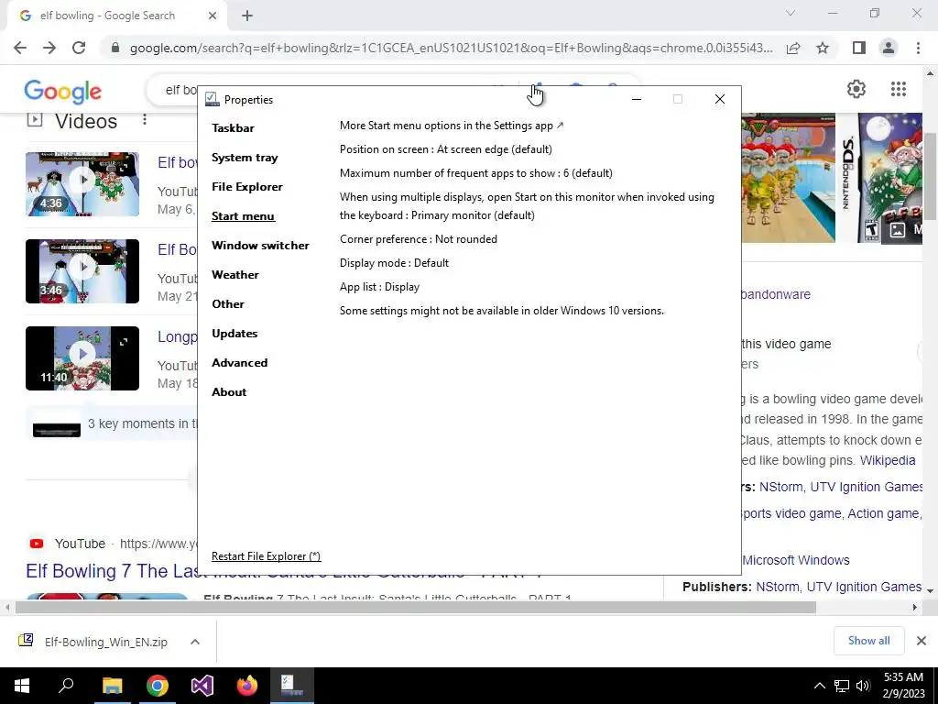Change Display mode setting

coord(394,263)
